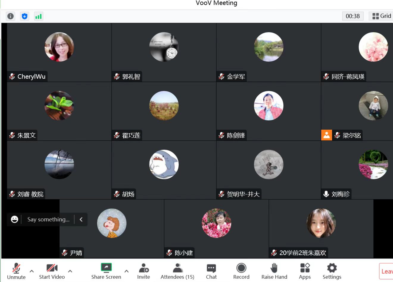This screenshot has width=393, height=282.
Task: Open the Invite participants panel
Action: point(144,271)
